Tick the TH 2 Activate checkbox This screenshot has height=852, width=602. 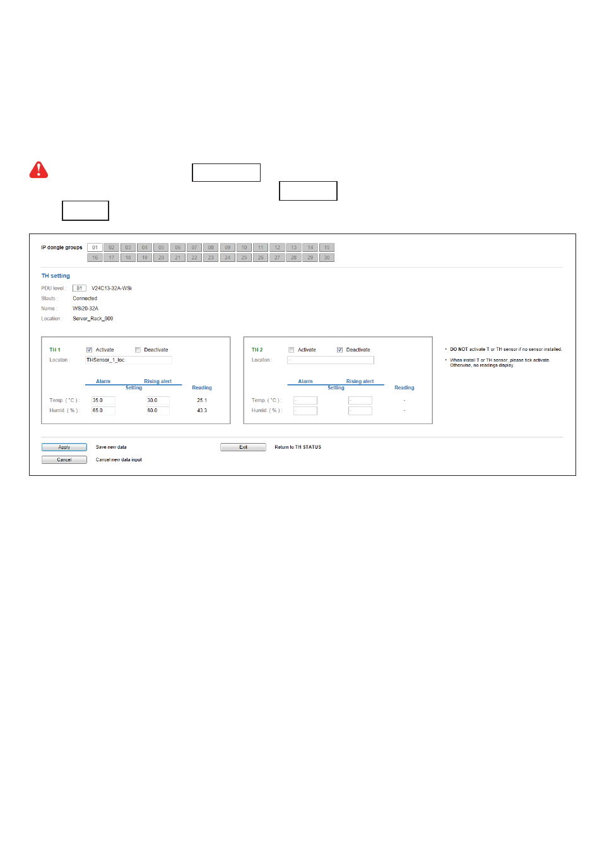click(292, 350)
